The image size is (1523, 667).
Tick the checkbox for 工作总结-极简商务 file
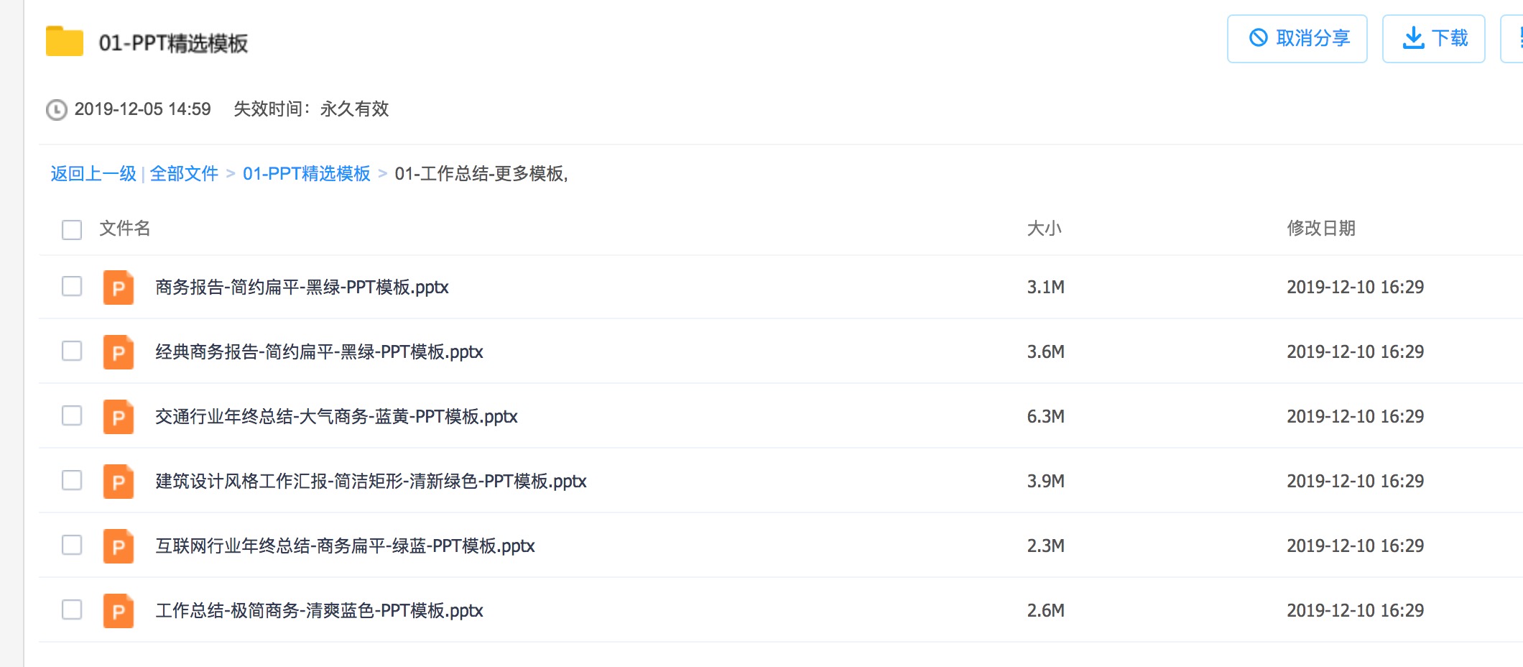[72, 609]
